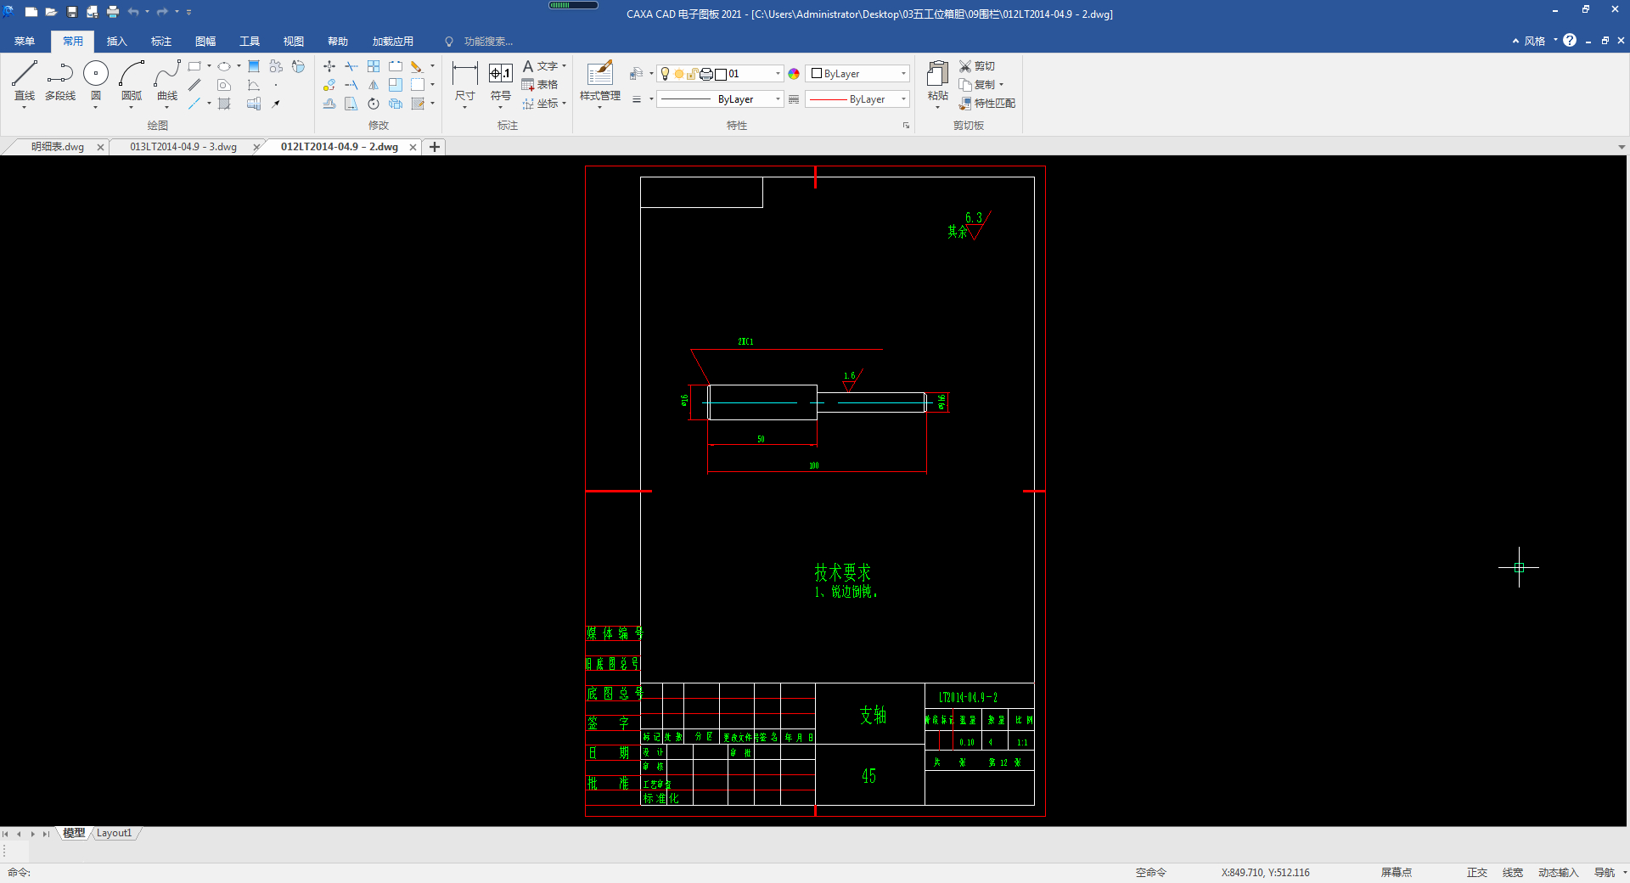
Task: Click the 粘贴 paste clipboard icon
Action: point(938,82)
